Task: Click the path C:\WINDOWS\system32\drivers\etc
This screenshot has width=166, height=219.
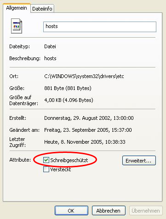Action: tap(84, 76)
